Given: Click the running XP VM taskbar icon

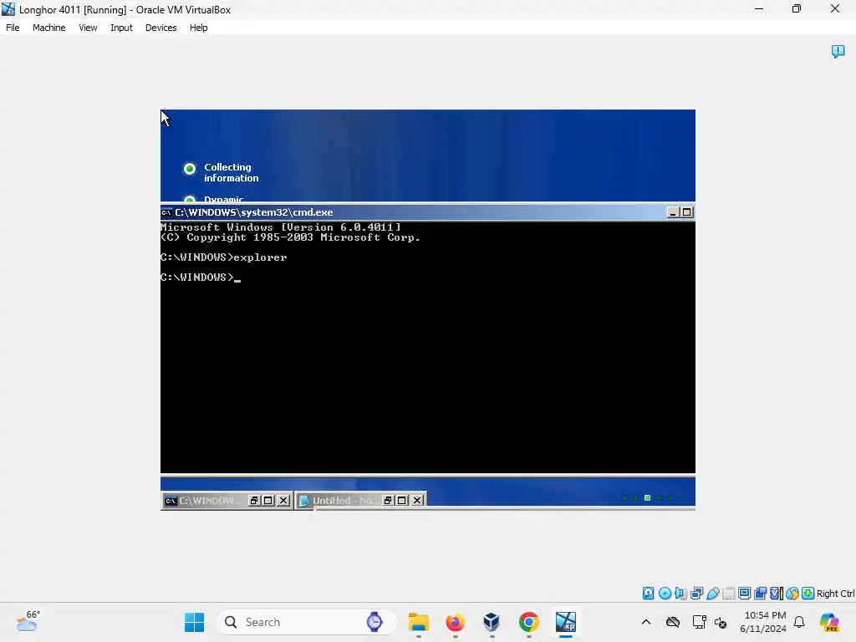Looking at the screenshot, I should click(566, 622).
